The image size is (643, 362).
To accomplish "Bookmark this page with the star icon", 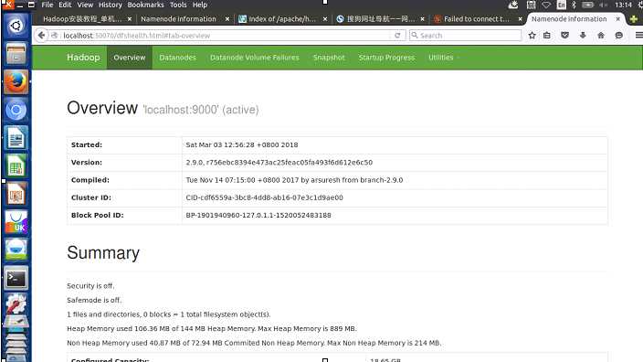I will click(x=532, y=36).
